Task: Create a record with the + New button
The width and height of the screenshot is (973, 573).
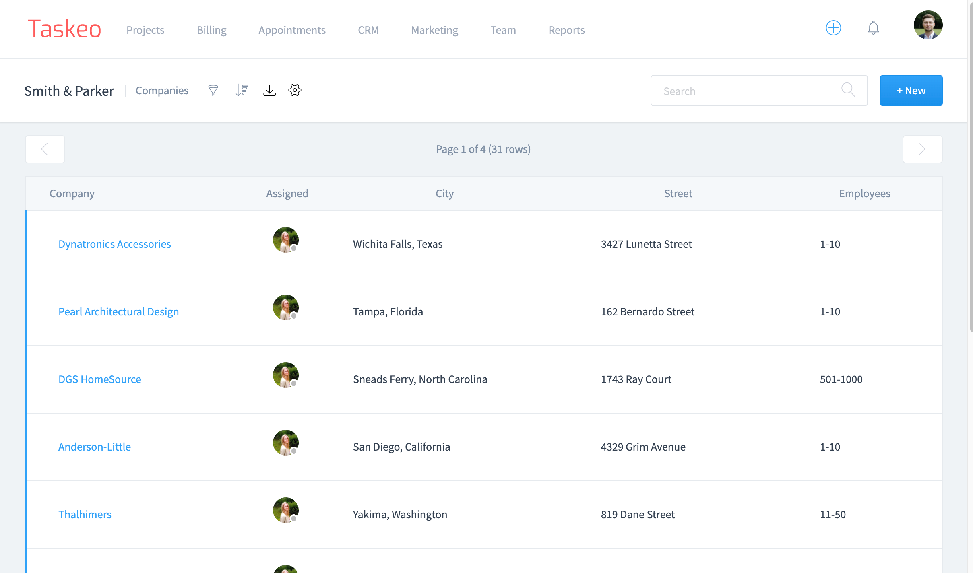Action: 911,90
